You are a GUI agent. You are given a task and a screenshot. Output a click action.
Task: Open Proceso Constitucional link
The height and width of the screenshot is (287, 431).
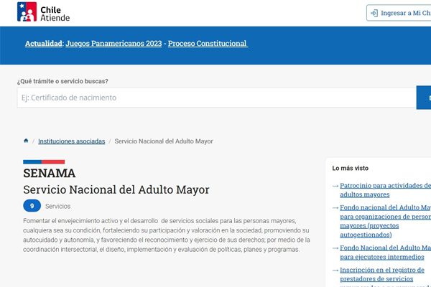[x=208, y=43]
